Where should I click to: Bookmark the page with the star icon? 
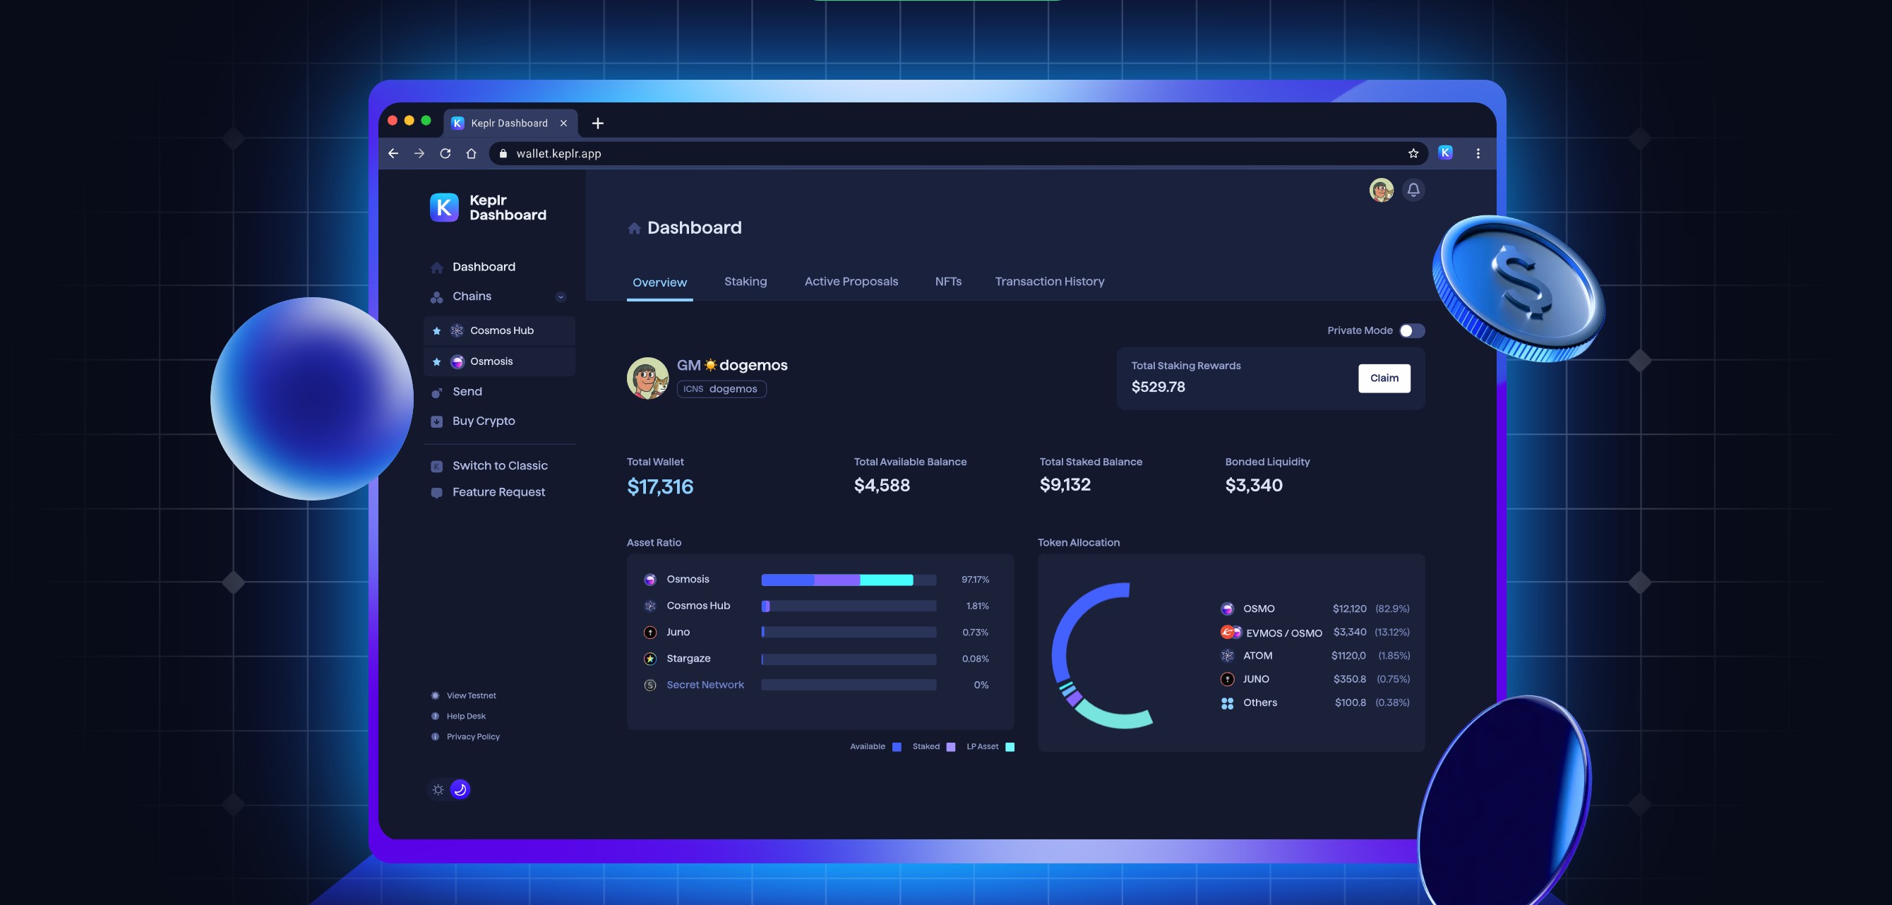click(x=1413, y=153)
